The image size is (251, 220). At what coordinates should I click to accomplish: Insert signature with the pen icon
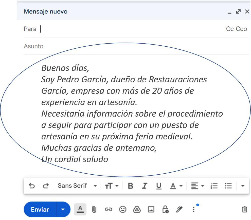[x=180, y=209]
